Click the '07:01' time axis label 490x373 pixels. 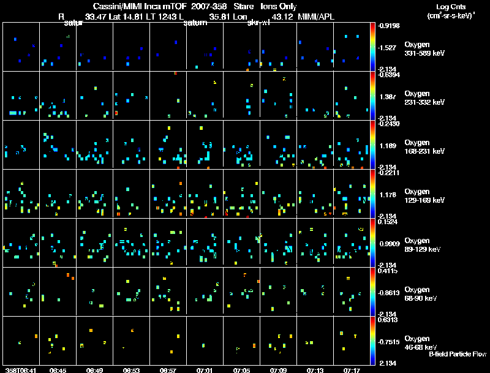pos(205,370)
